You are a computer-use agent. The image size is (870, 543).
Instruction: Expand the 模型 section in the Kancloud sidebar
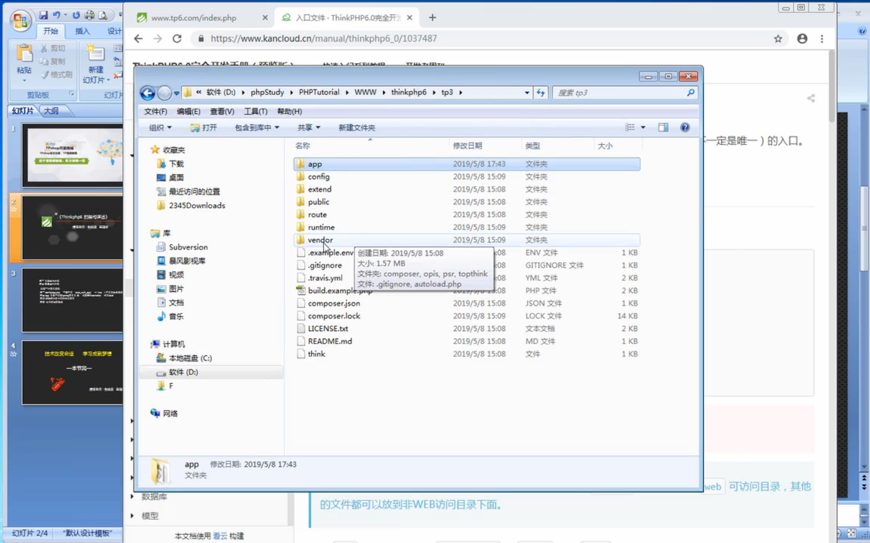132,516
